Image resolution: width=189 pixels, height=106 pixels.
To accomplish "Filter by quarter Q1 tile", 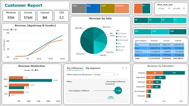I will (x=180, y=20).
